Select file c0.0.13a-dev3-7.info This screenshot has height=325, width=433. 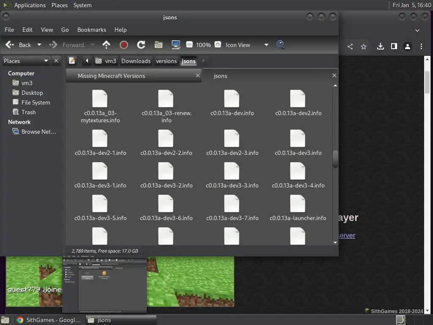click(232, 208)
